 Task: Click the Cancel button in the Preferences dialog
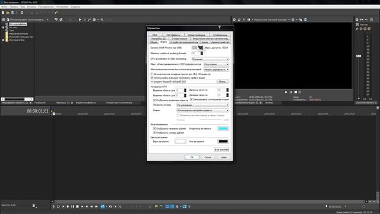(x=208, y=157)
